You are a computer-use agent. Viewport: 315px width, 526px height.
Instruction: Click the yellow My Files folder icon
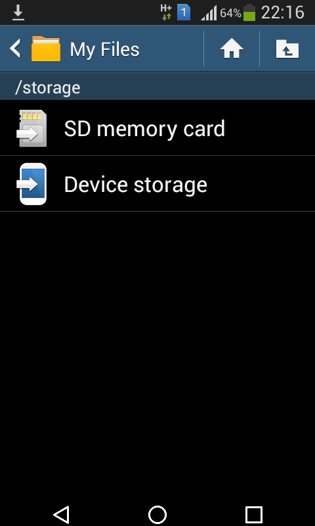pyautogui.click(x=46, y=49)
